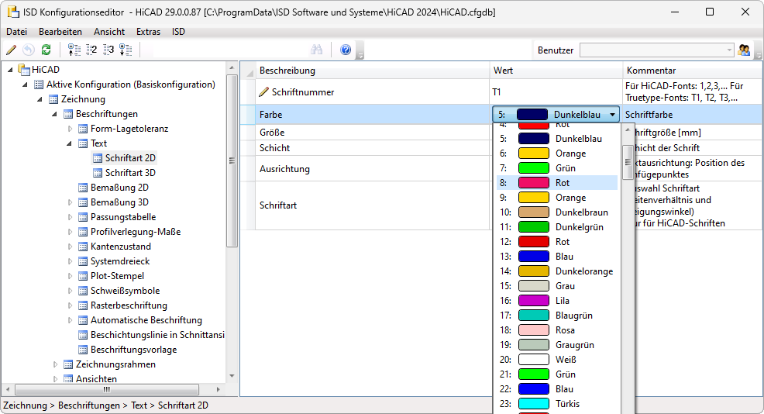Choose color 19 Graugrün in list
This screenshot has height=414, width=764.
click(x=557, y=345)
